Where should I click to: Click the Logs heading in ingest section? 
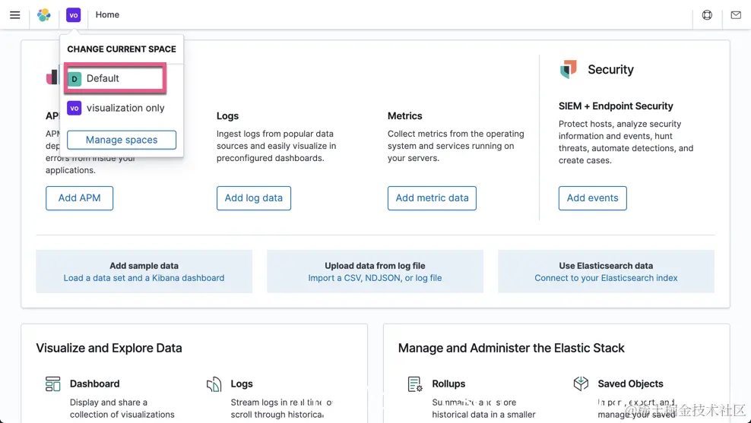[x=227, y=115]
